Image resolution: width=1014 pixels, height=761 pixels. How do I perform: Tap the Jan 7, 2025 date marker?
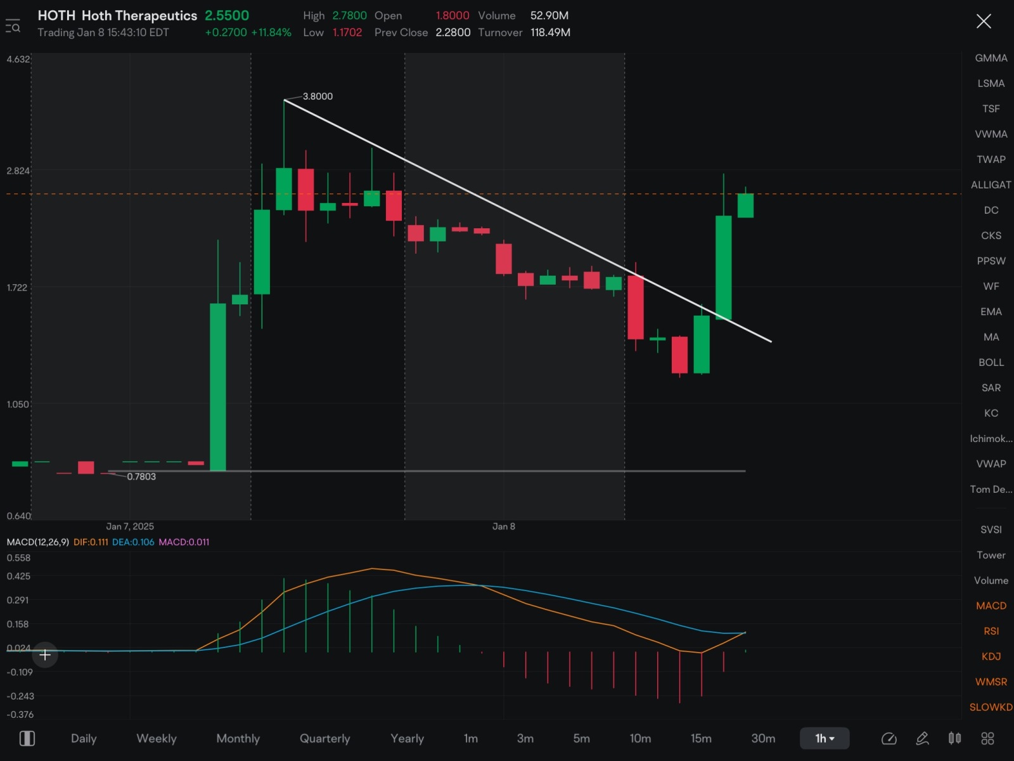(130, 526)
